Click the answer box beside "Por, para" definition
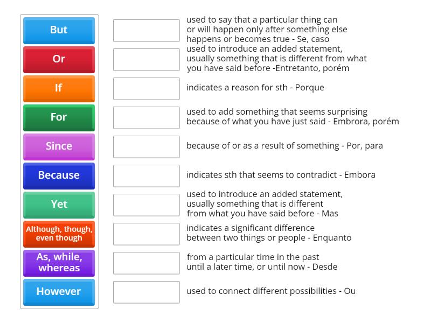 click(146, 146)
